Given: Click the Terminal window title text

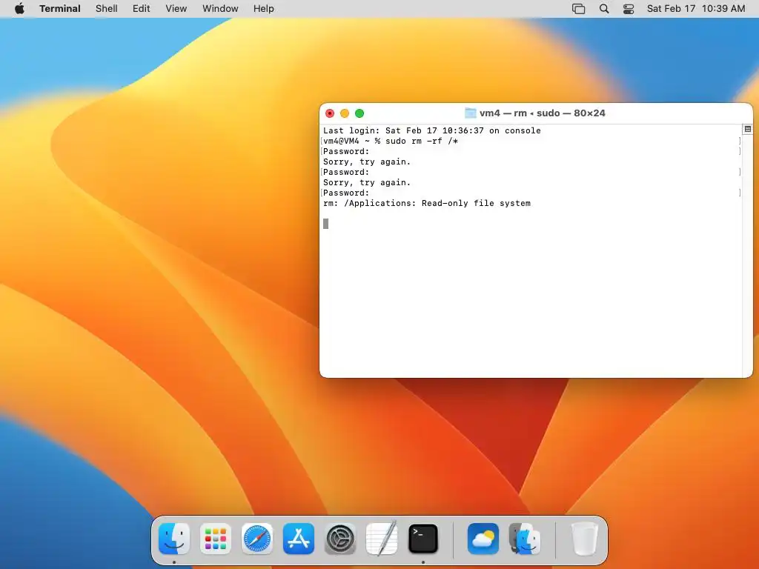Looking at the screenshot, I should tap(542, 113).
